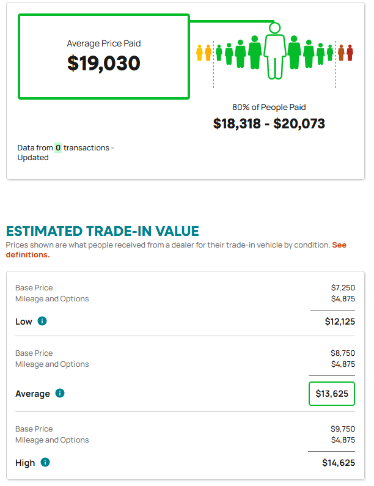Click the highlighted 0 transactions count

point(58,147)
